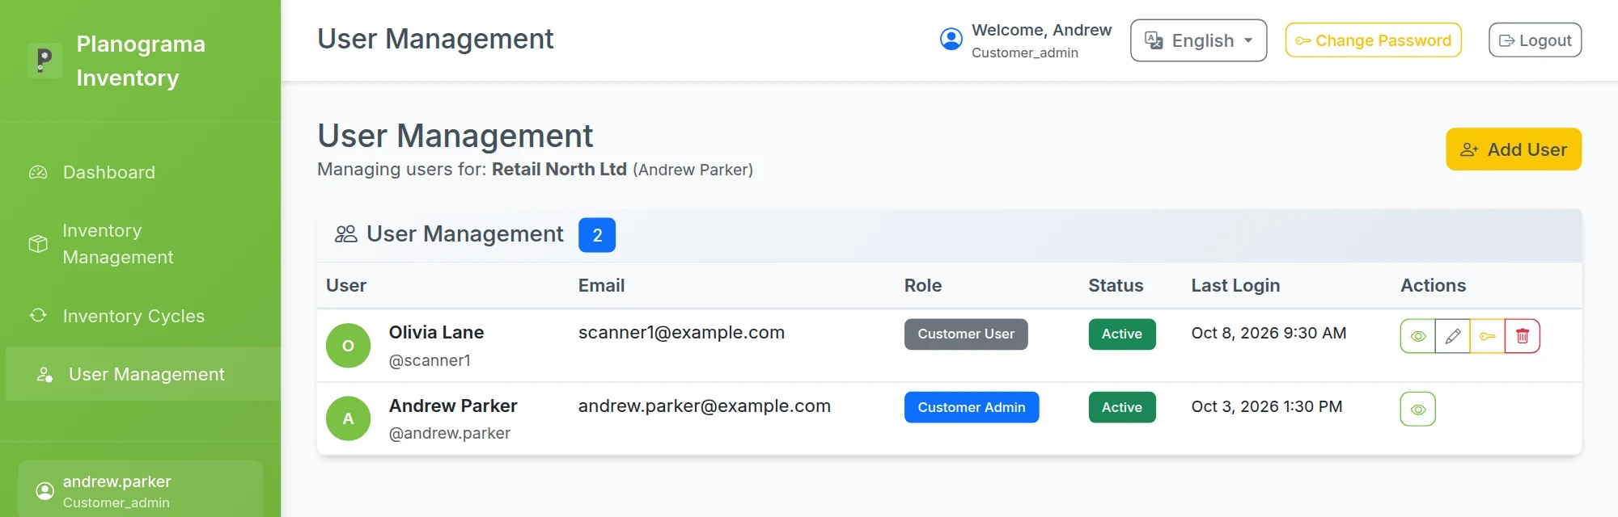Click Olivia Lane's avatar circle O
The width and height of the screenshot is (1618, 517).
[x=348, y=346]
